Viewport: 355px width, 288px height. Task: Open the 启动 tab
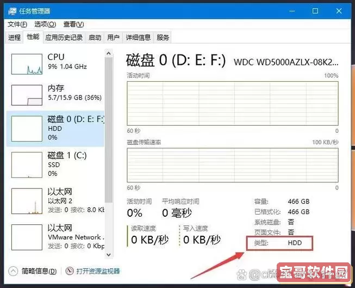tap(95, 38)
